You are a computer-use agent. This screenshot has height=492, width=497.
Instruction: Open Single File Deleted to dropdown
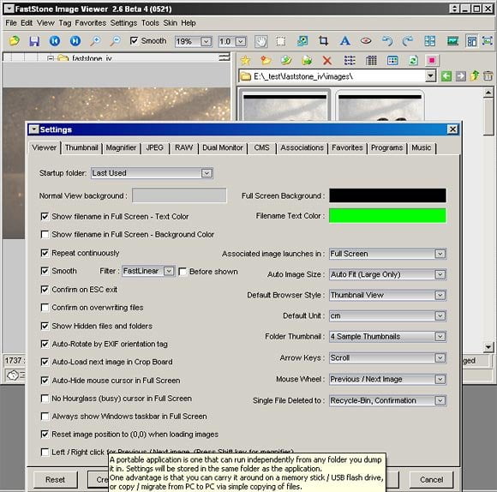pos(387,400)
